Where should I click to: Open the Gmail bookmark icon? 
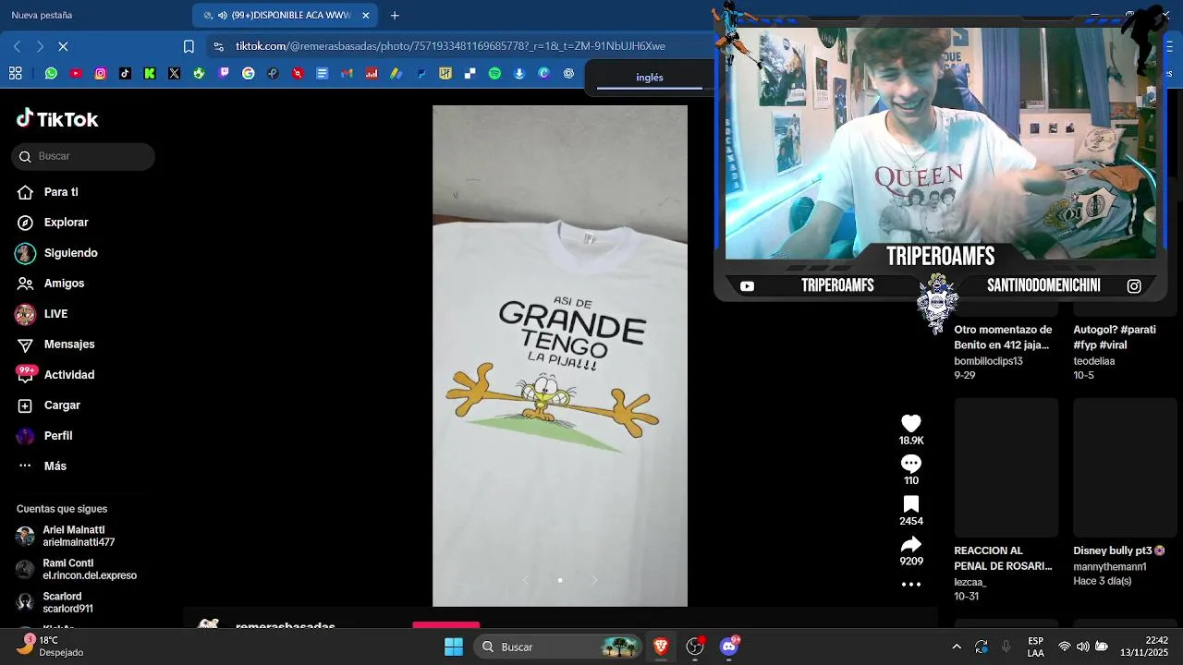click(x=347, y=73)
